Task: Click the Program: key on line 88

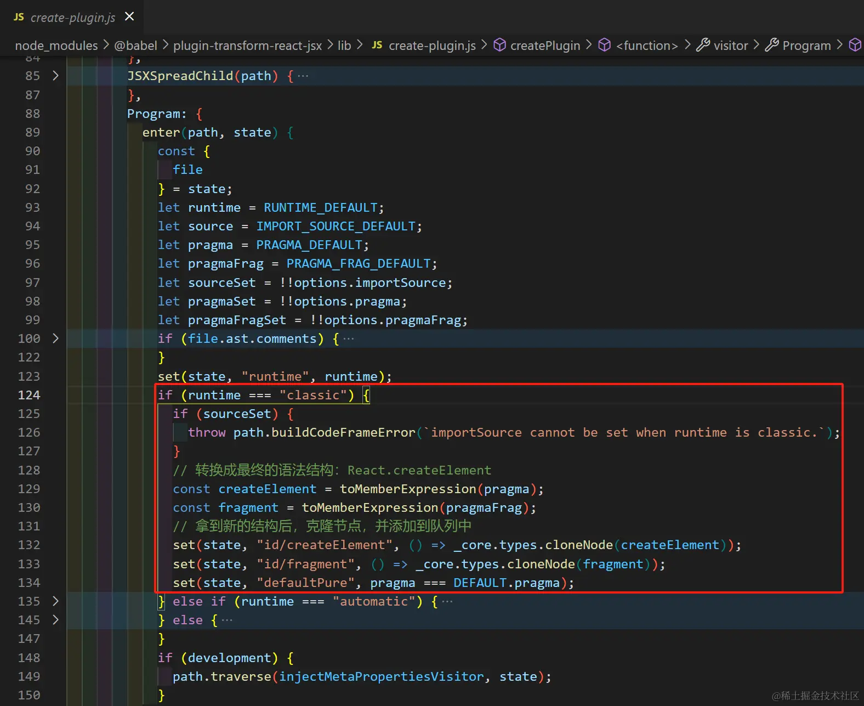Action: tap(157, 114)
